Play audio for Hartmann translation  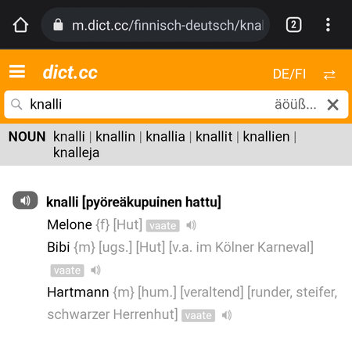227,315
